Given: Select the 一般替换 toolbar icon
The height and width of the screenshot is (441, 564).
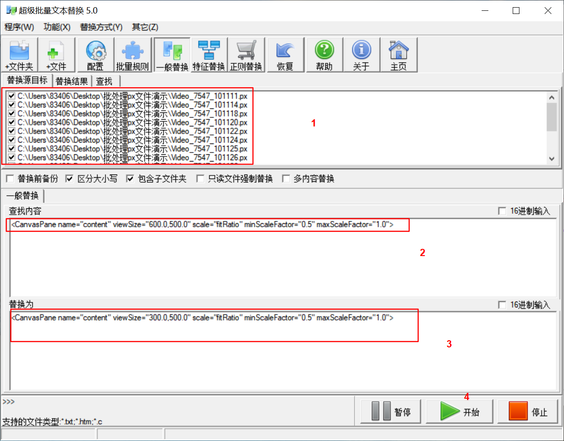Looking at the screenshot, I should pos(172,55).
